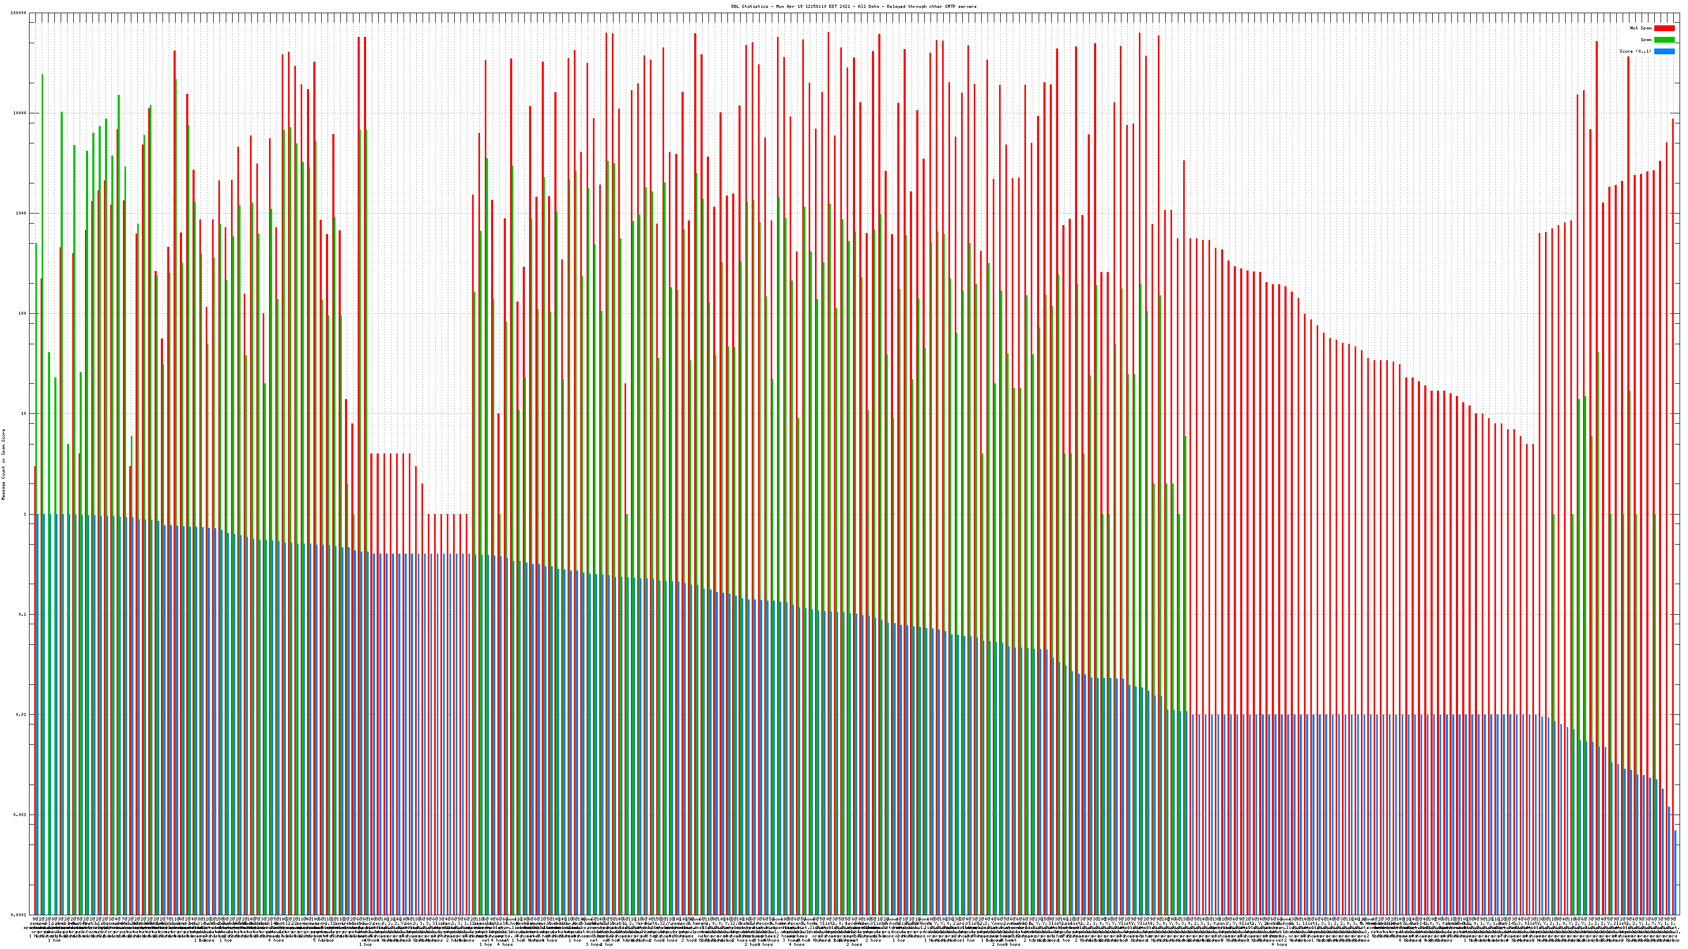
Task: Click the 10 y-axis tick label
Action: click(x=24, y=414)
